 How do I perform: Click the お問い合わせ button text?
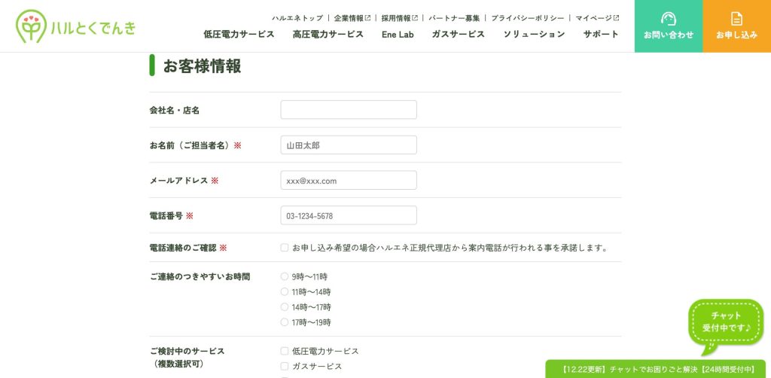point(669,35)
